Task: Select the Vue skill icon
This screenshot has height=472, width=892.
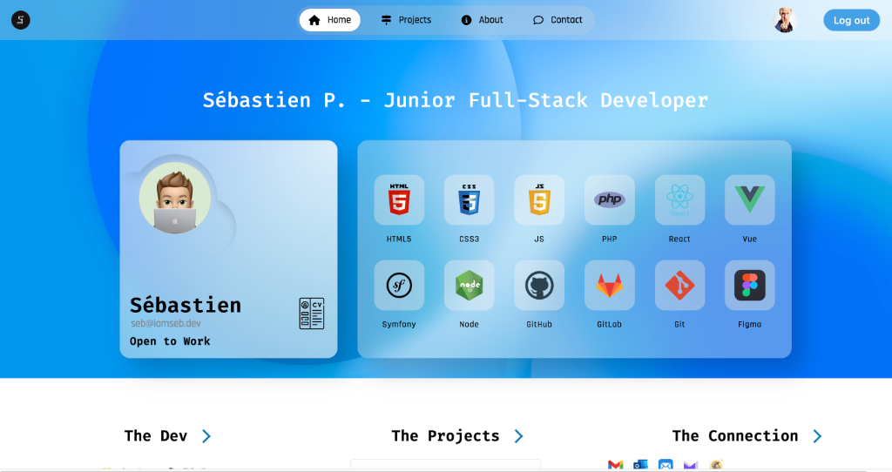Action: click(x=750, y=199)
